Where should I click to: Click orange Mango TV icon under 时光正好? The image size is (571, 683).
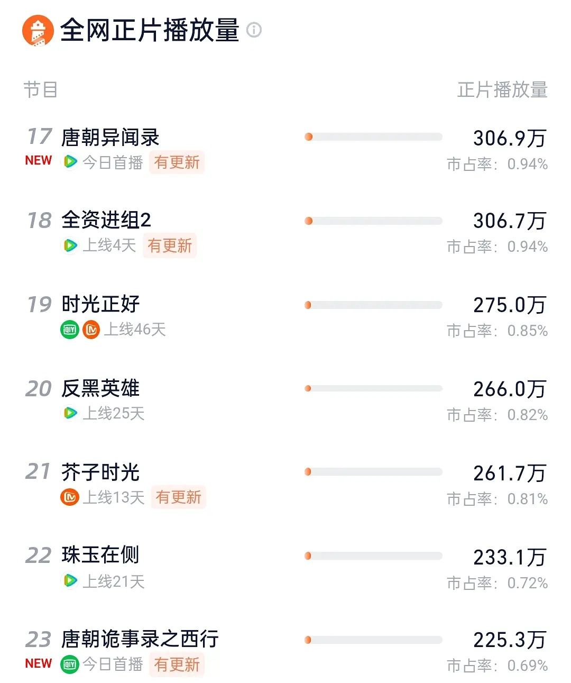(x=91, y=330)
